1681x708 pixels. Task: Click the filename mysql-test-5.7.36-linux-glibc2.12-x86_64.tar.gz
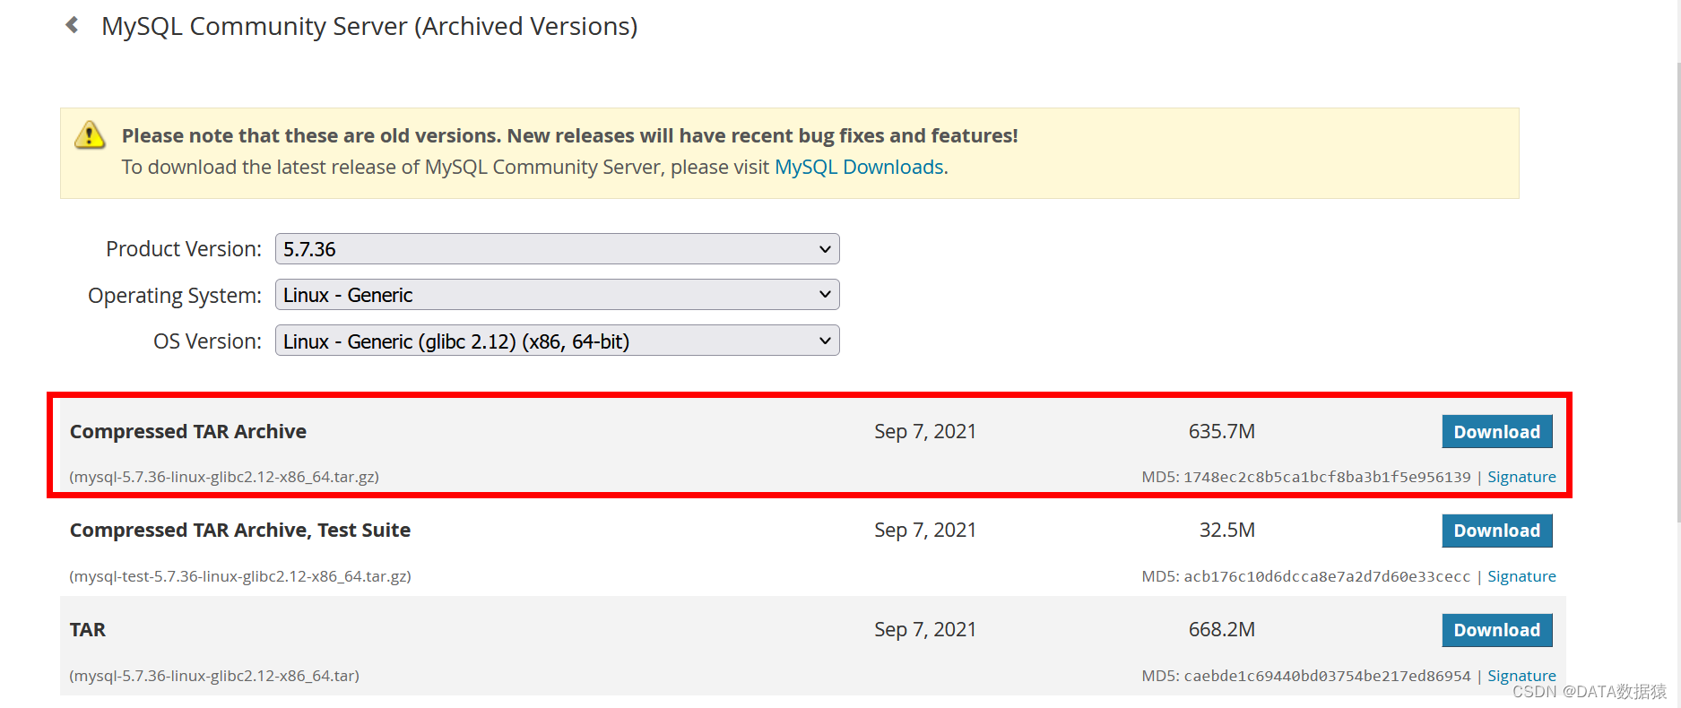(240, 576)
